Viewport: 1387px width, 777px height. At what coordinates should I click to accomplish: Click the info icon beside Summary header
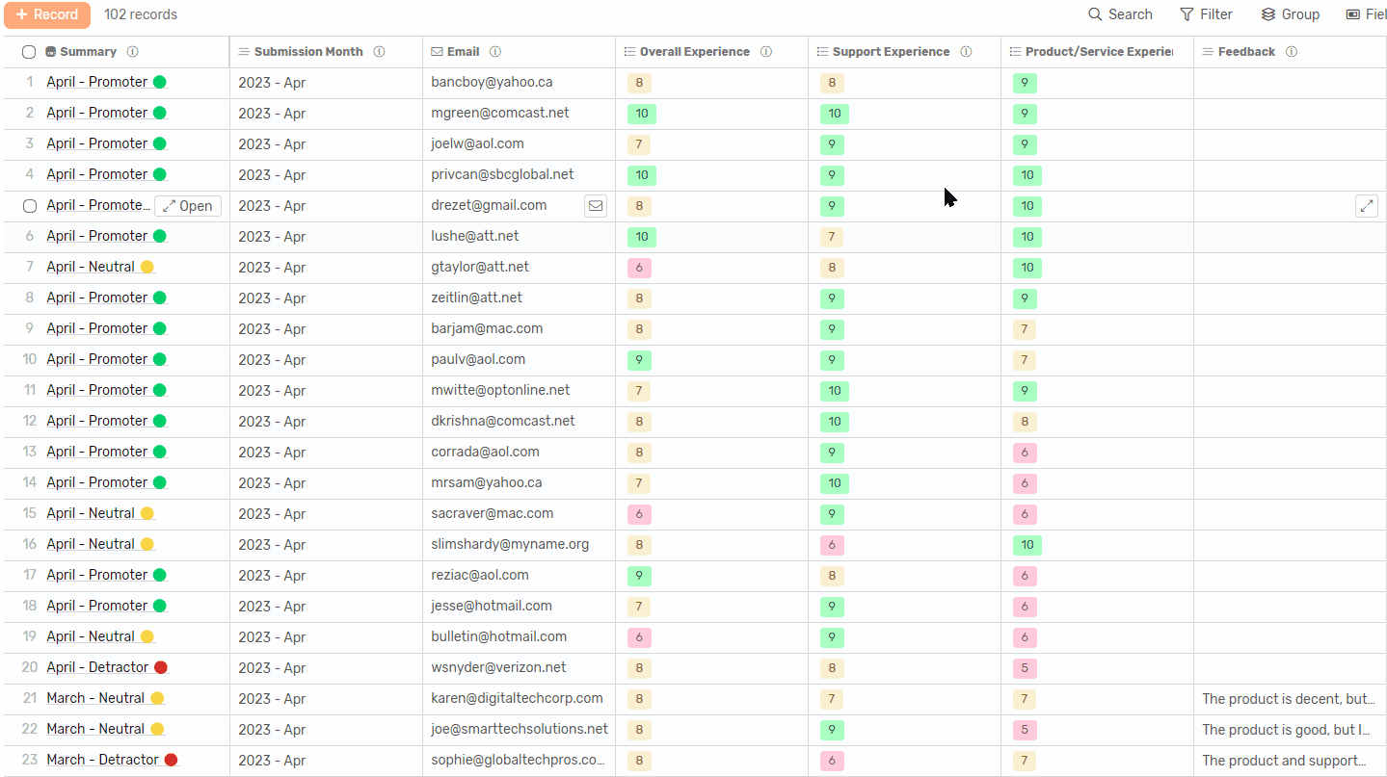[x=133, y=52]
